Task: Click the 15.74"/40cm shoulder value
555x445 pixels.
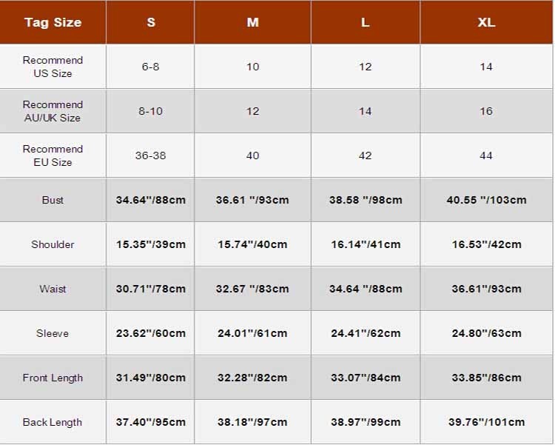Action: [252, 244]
